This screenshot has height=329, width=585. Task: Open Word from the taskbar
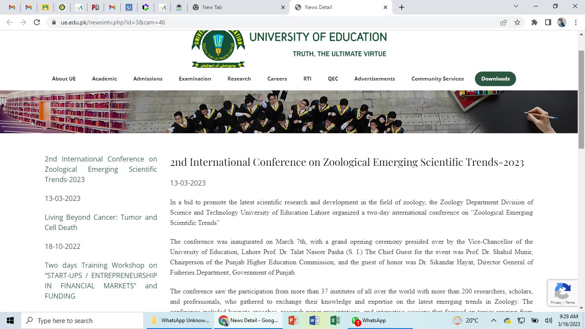[314, 320]
